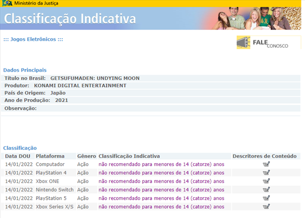Click the Xbox ONE rating classification link
Viewport: 305px width, 218px height.
point(161,181)
